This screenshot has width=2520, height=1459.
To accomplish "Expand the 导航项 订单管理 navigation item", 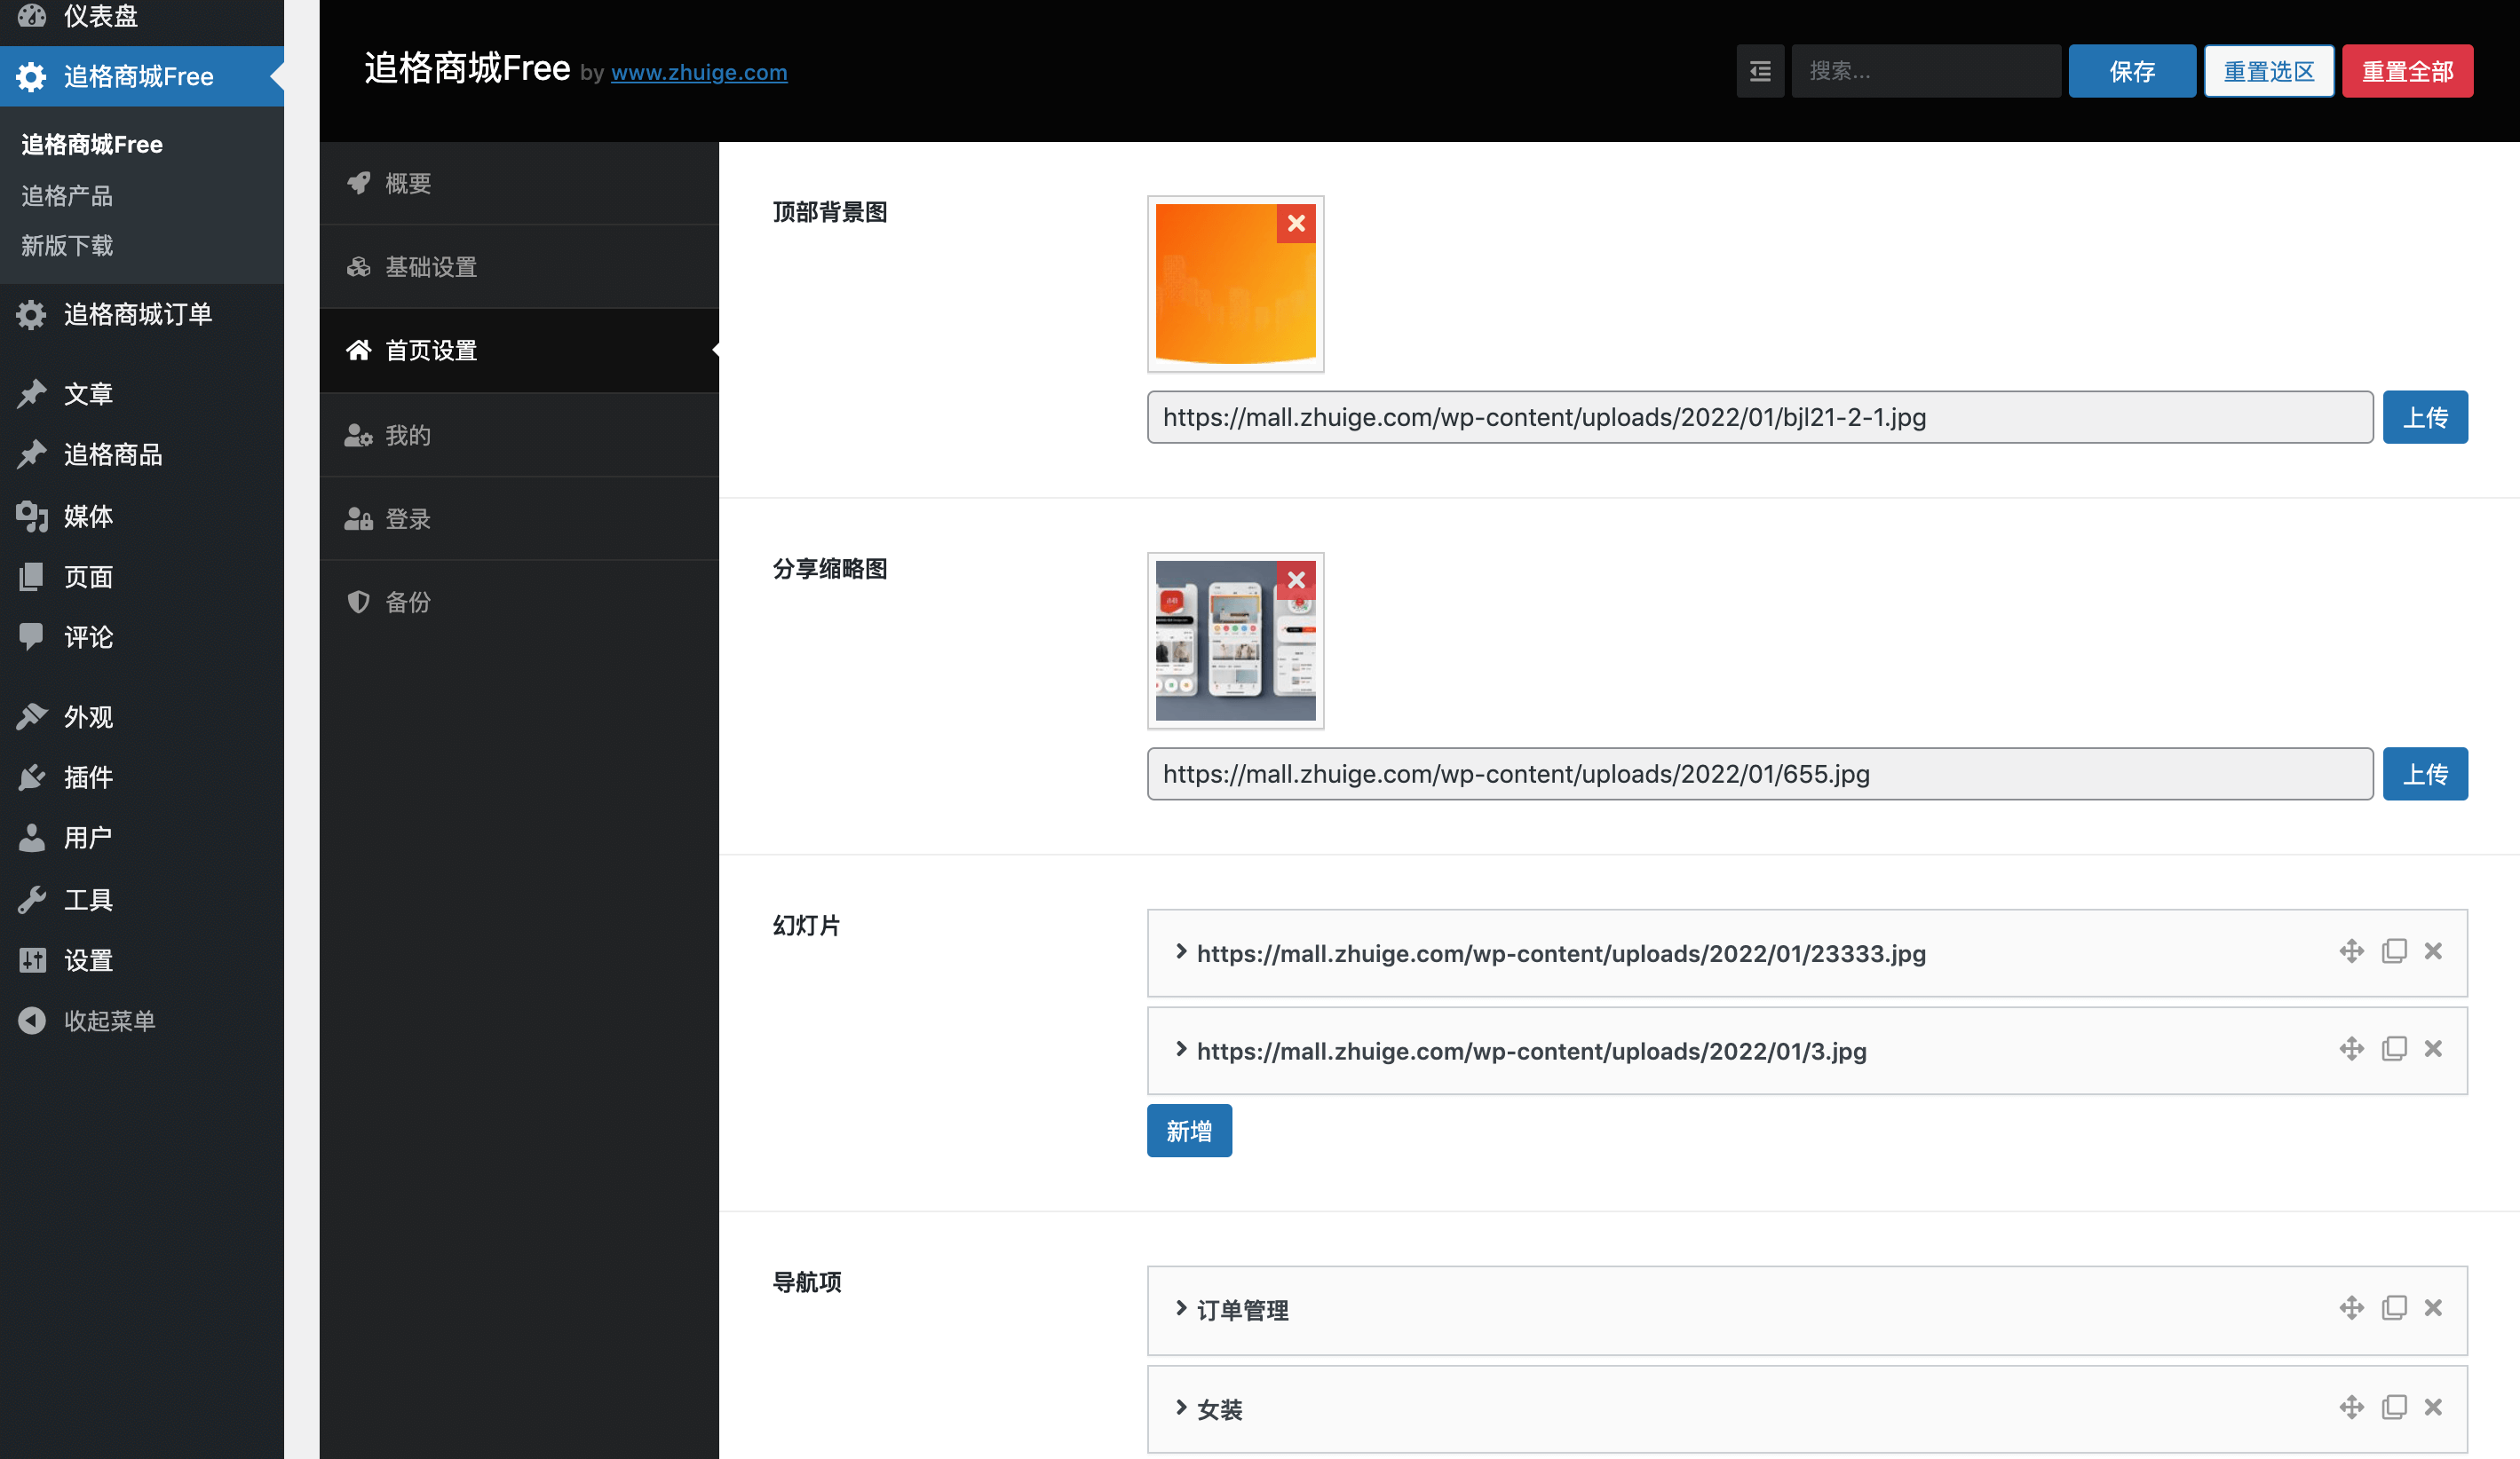I will [x=1180, y=1308].
